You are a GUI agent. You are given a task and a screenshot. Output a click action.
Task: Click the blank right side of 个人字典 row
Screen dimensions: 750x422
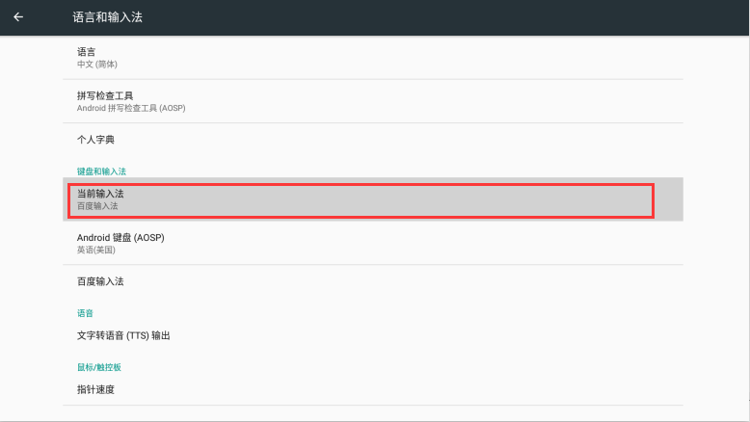tap(482, 140)
